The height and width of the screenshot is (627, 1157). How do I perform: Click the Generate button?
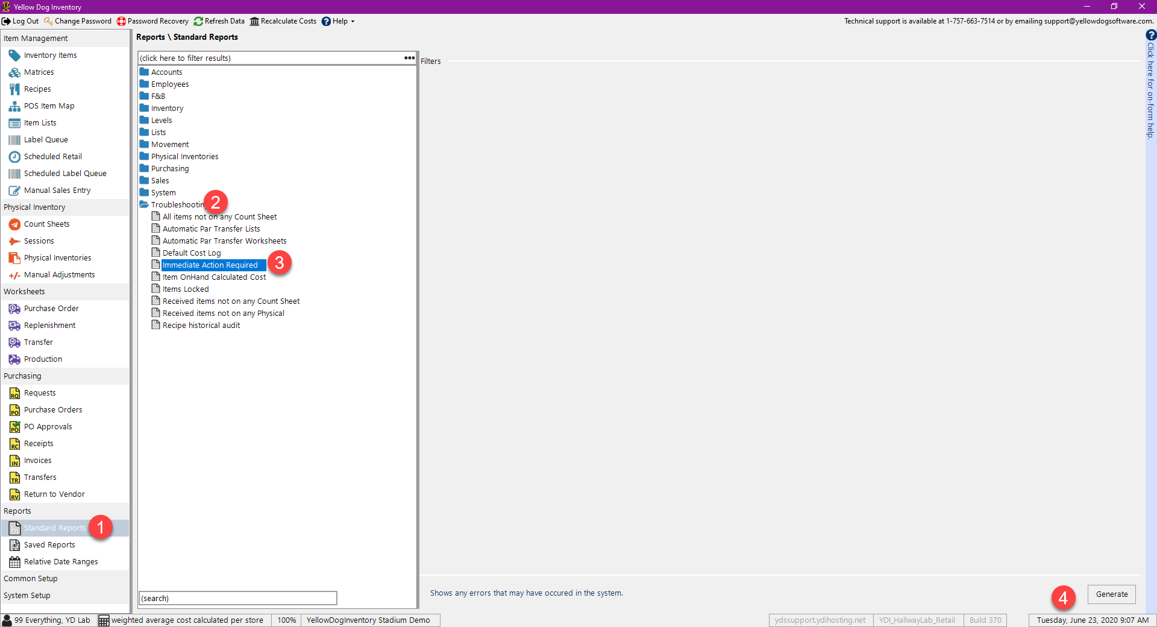pos(1111,594)
